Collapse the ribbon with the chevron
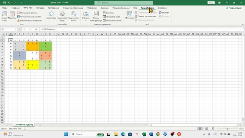 [243, 25]
